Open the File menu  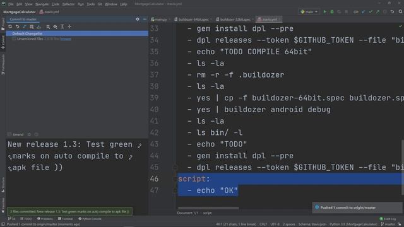click(x=11, y=4)
